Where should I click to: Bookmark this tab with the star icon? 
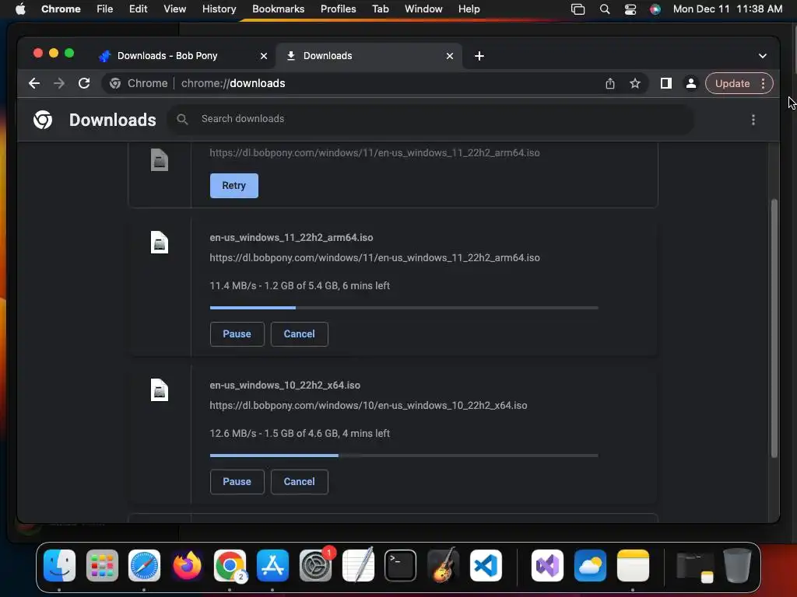point(635,83)
